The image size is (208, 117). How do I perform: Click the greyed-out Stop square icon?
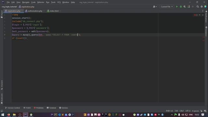click(193, 6)
